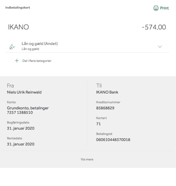This screenshot has width=176, height=186.
Task: Click the recipient name IKANO Bank
Action: pyautogui.click(x=107, y=92)
